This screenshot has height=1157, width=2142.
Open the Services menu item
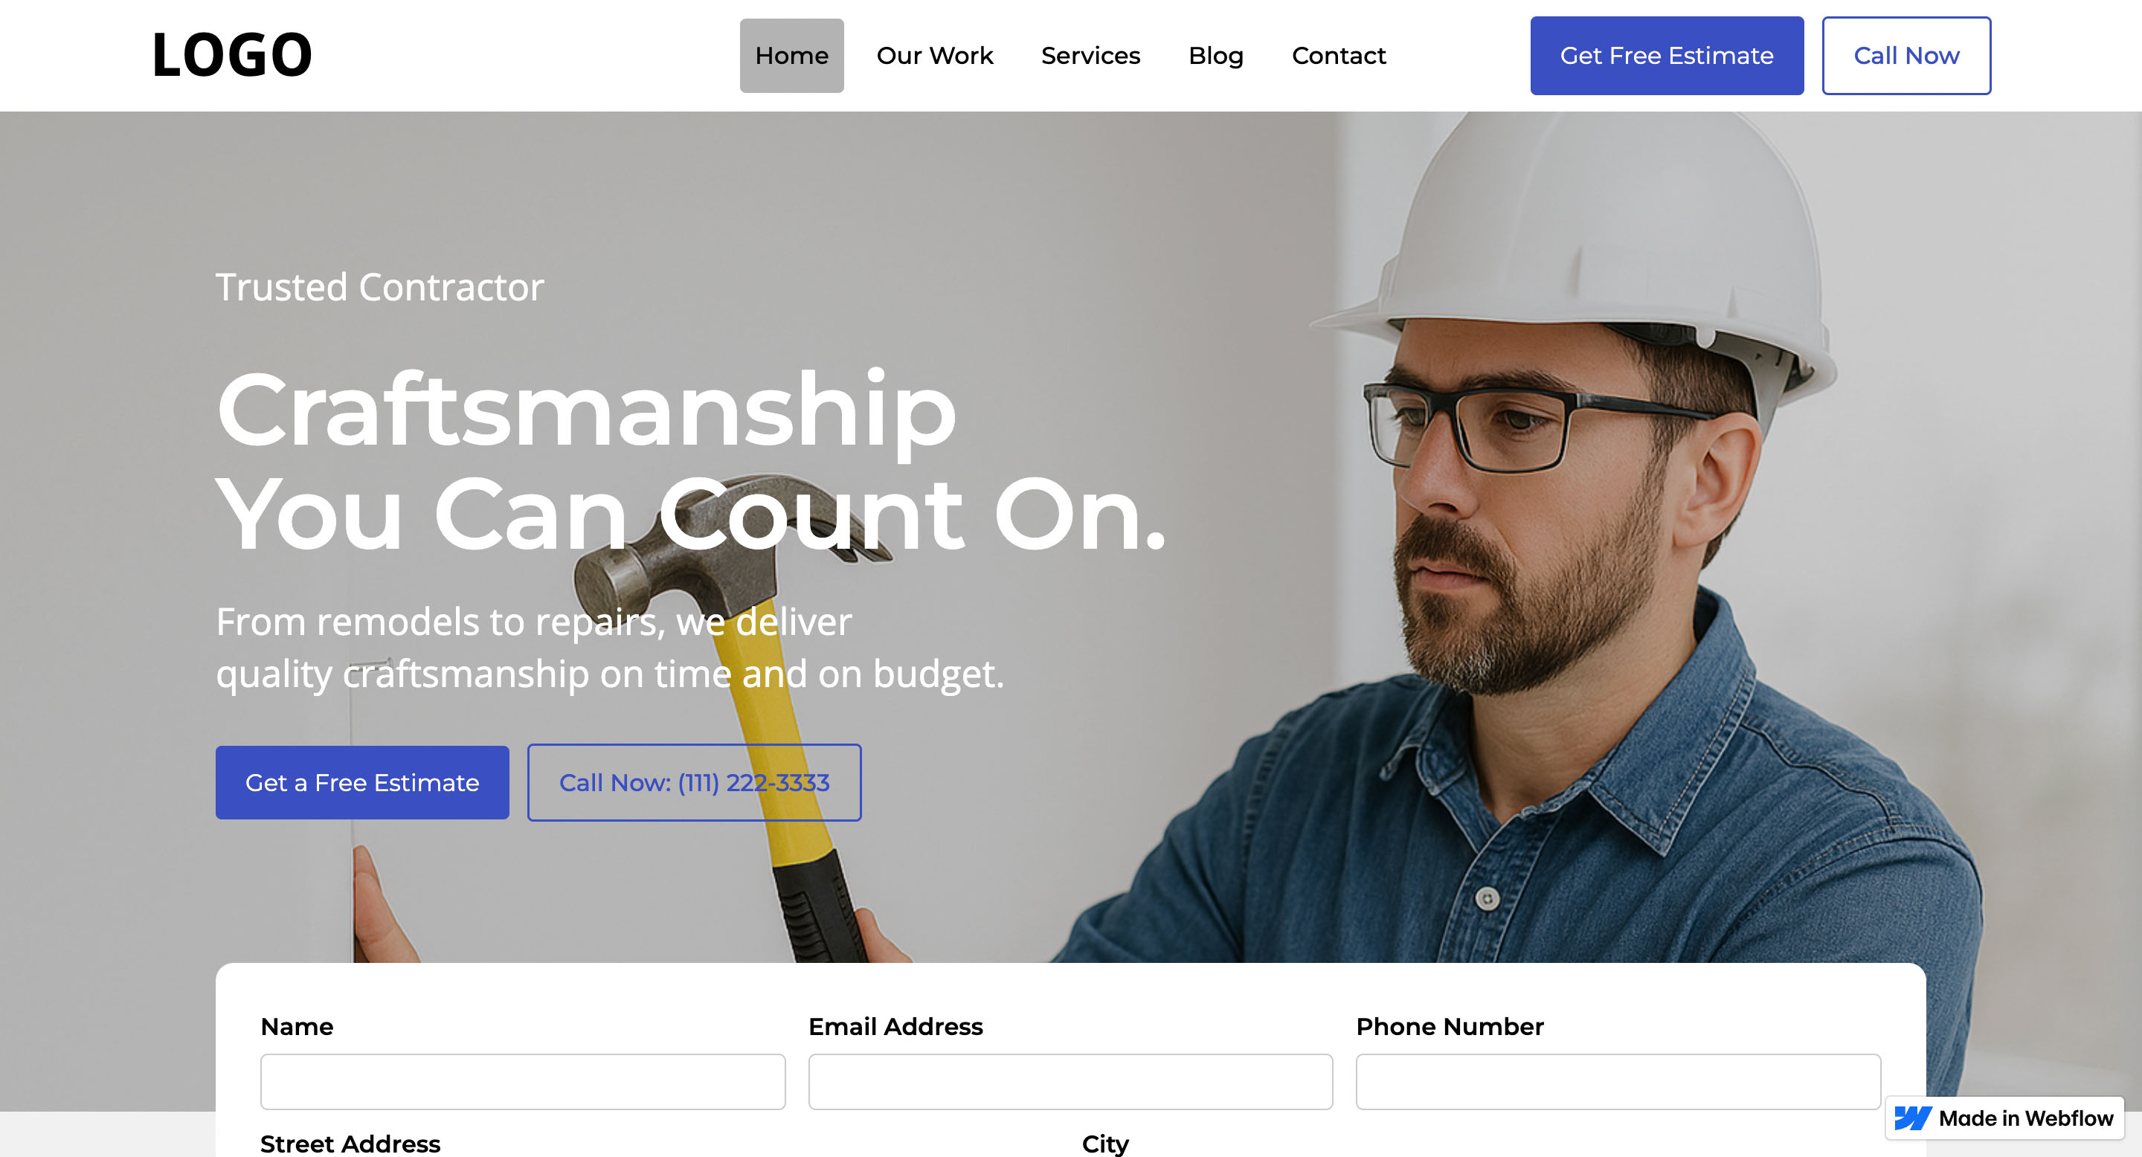1090,56
